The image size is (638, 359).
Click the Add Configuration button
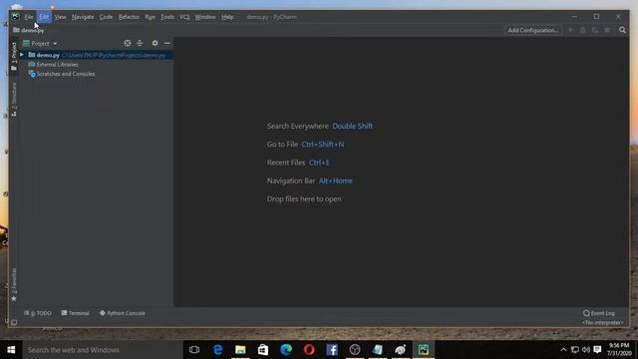pos(532,30)
